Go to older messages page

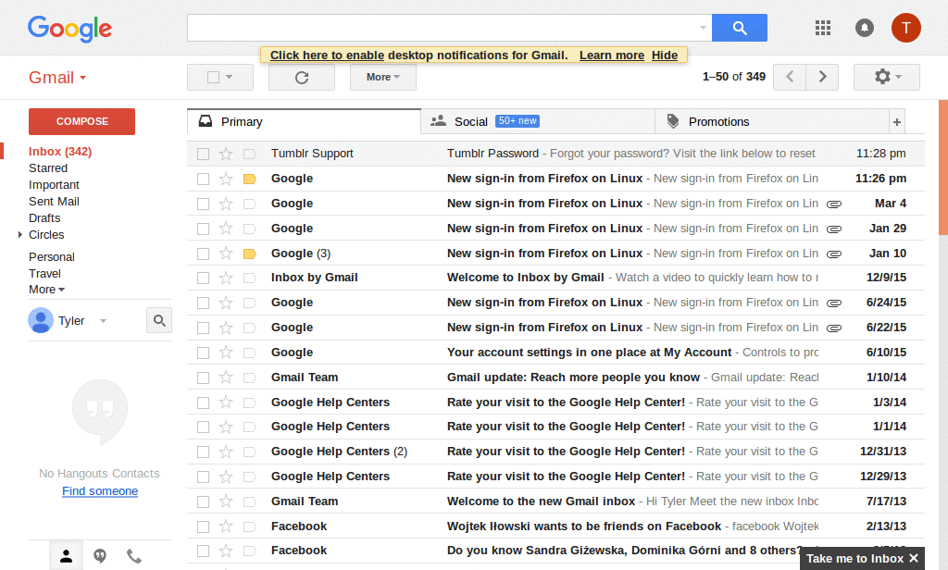tap(822, 77)
